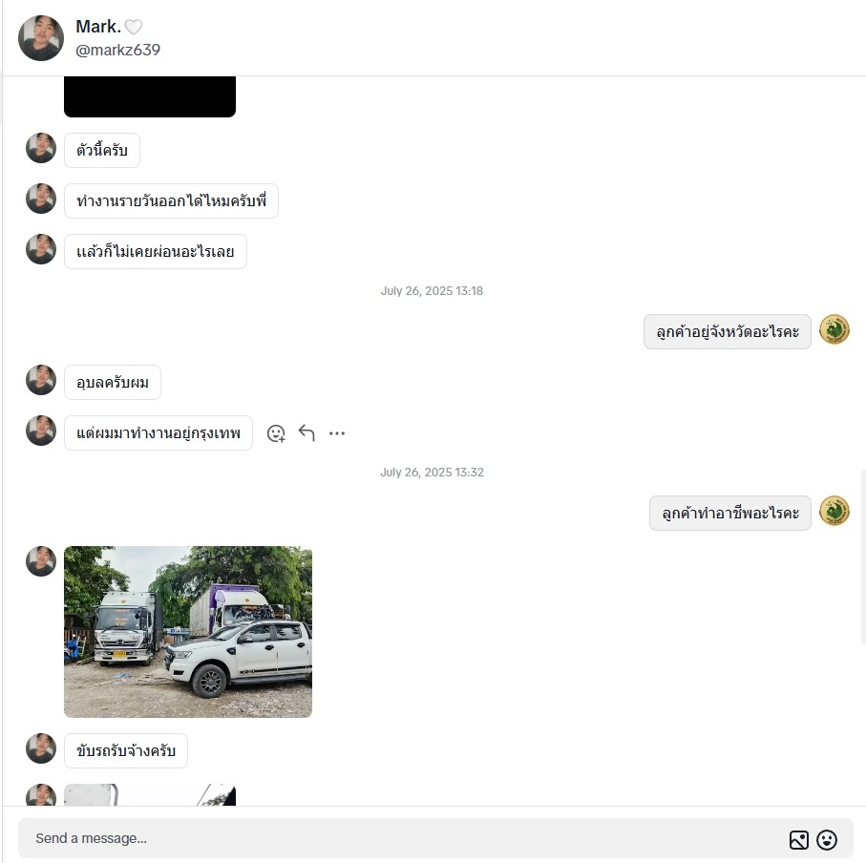Add an emoji reaction to the กรุงเทพ message
This screenshot has height=863, width=866.
click(x=276, y=433)
